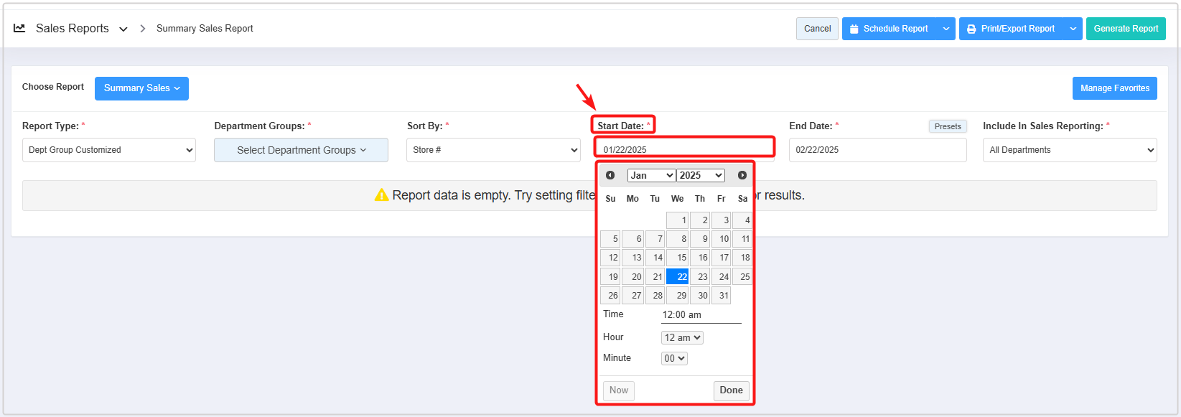Viewport: 1181px width, 417px height.
Task: Click the Cancel button
Action: click(x=817, y=29)
